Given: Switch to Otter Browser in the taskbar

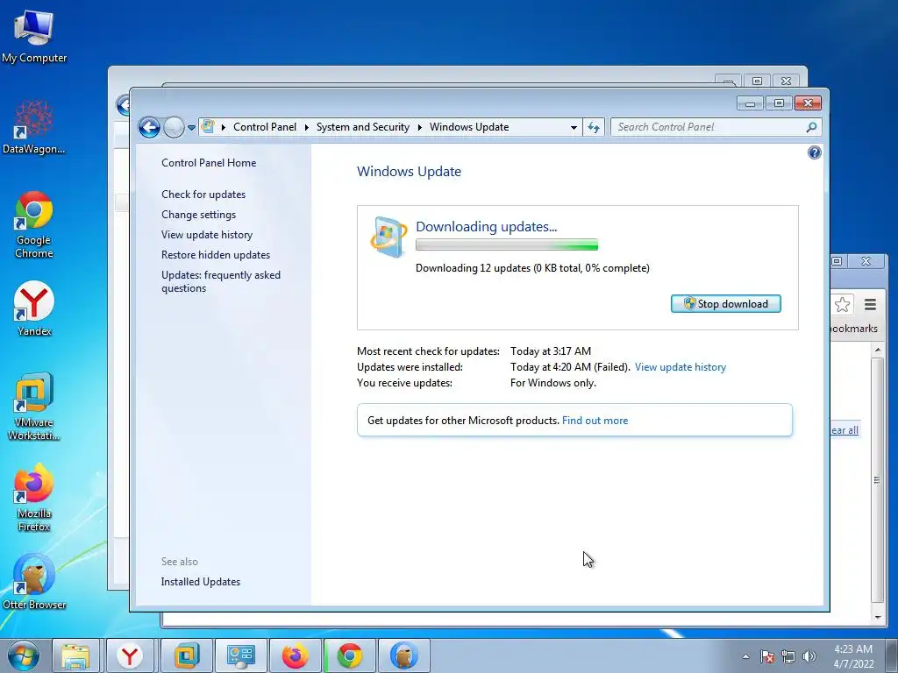Looking at the screenshot, I should [403, 655].
